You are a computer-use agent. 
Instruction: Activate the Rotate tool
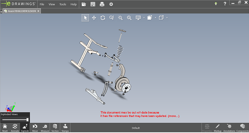point(103,18)
